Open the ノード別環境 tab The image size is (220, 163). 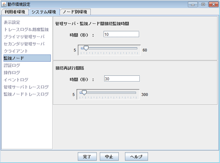[75, 12]
